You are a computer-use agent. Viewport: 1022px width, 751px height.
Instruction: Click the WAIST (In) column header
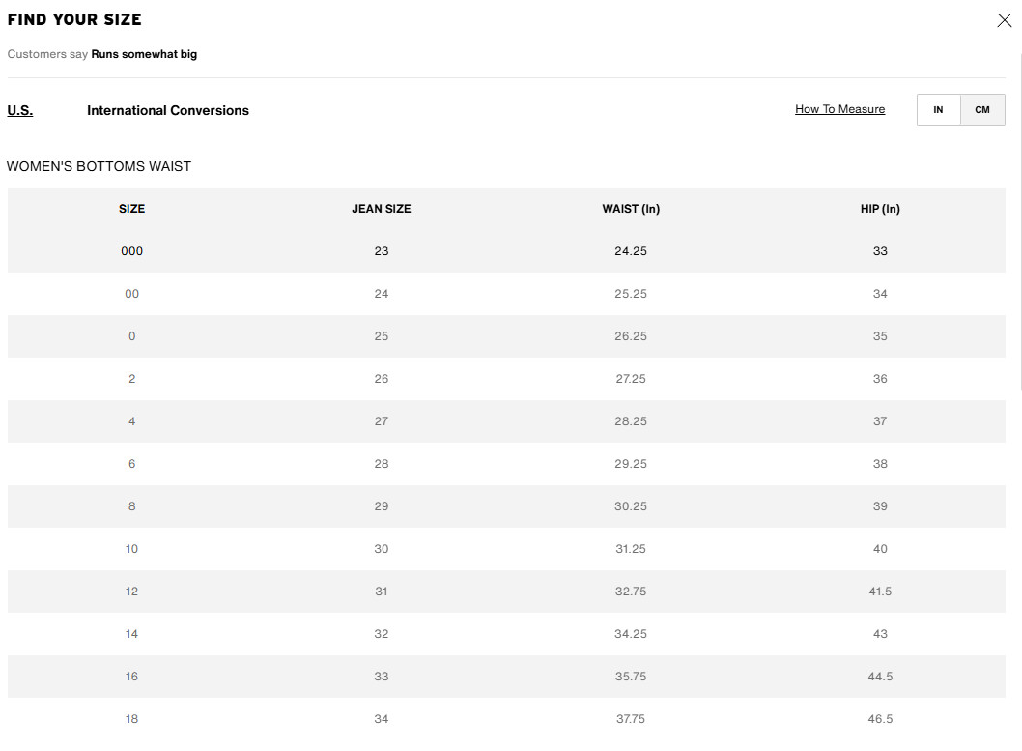[x=631, y=209]
